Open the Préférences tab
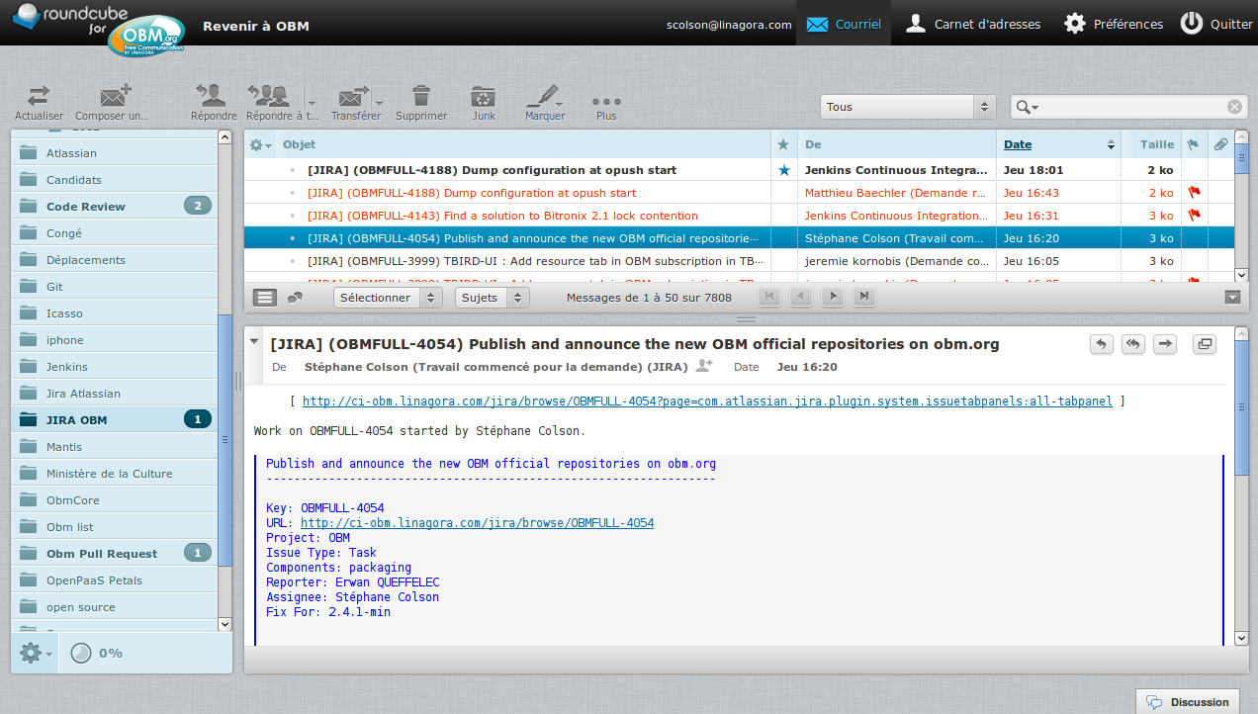1258x714 pixels. [1114, 24]
